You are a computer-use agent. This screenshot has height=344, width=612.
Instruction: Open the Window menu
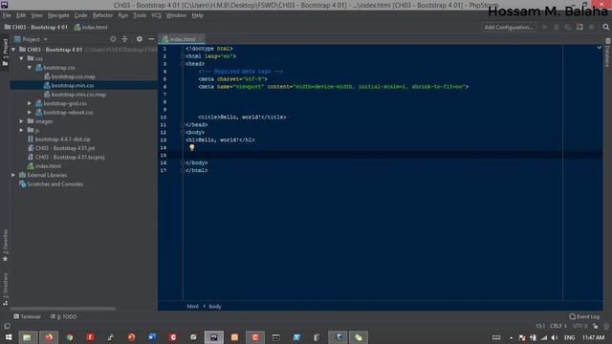coord(176,15)
